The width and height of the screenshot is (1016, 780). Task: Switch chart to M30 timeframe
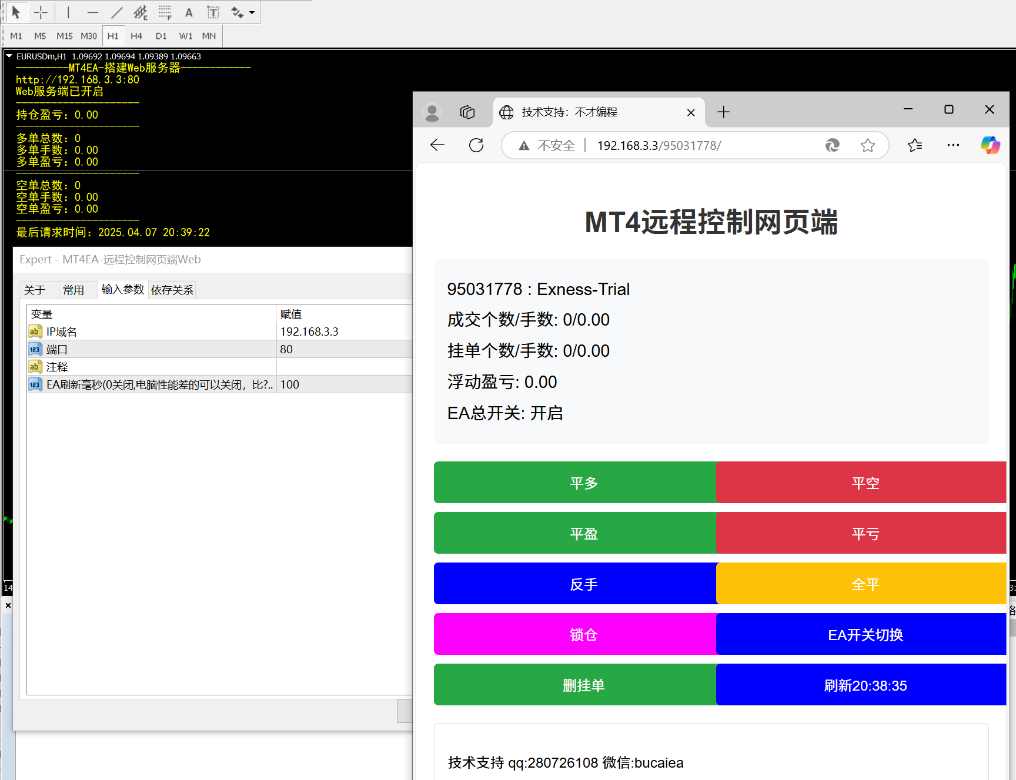(x=89, y=36)
